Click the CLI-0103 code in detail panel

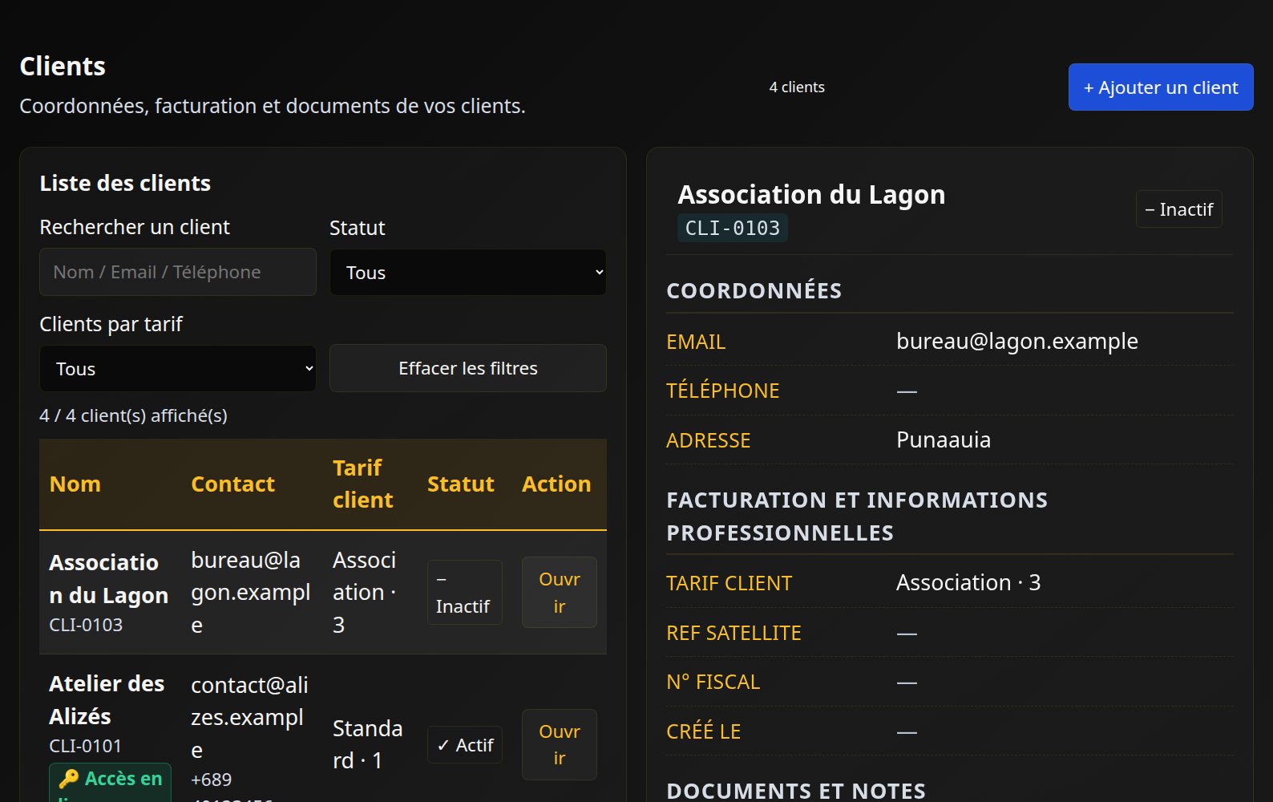(x=733, y=229)
